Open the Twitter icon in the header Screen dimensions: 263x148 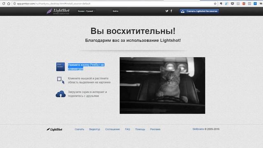tap(167, 11)
